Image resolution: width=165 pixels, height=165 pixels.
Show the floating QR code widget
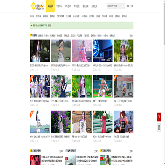point(159,127)
